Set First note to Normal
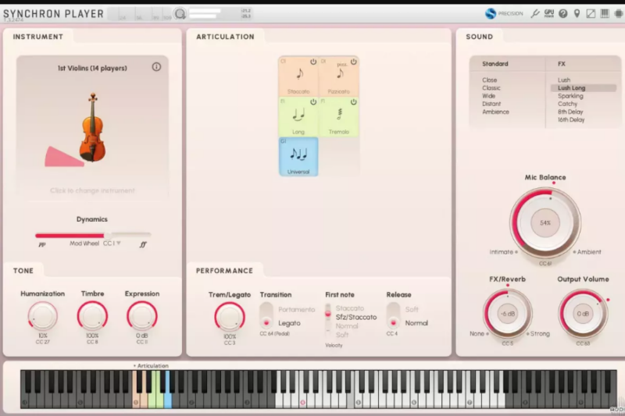This screenshot has width=625, height=416. 347,325
